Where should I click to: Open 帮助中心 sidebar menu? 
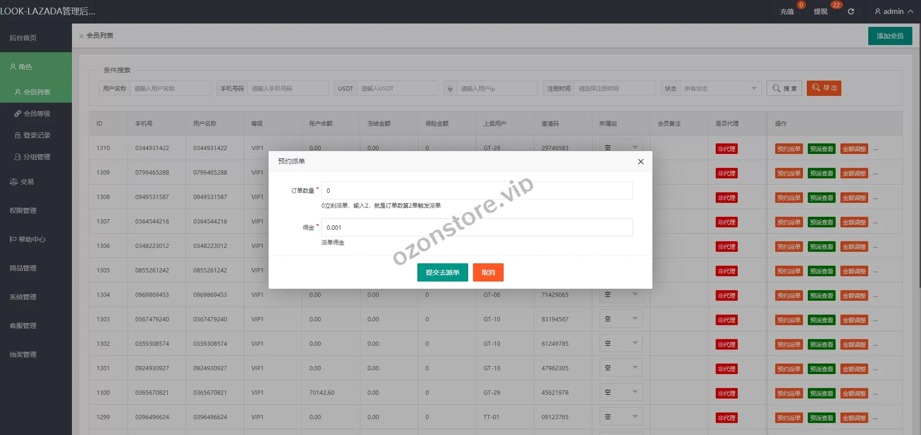pyautogui.click(x=32, y=239)
